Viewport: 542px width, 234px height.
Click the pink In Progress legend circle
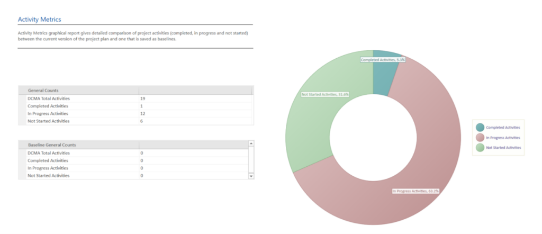click(x=480, y=138)
